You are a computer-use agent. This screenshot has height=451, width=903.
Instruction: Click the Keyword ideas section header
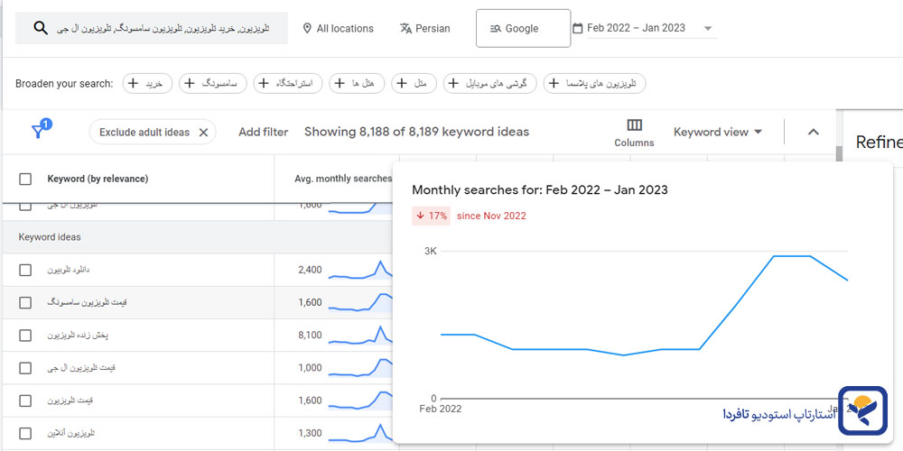(50, 237)
